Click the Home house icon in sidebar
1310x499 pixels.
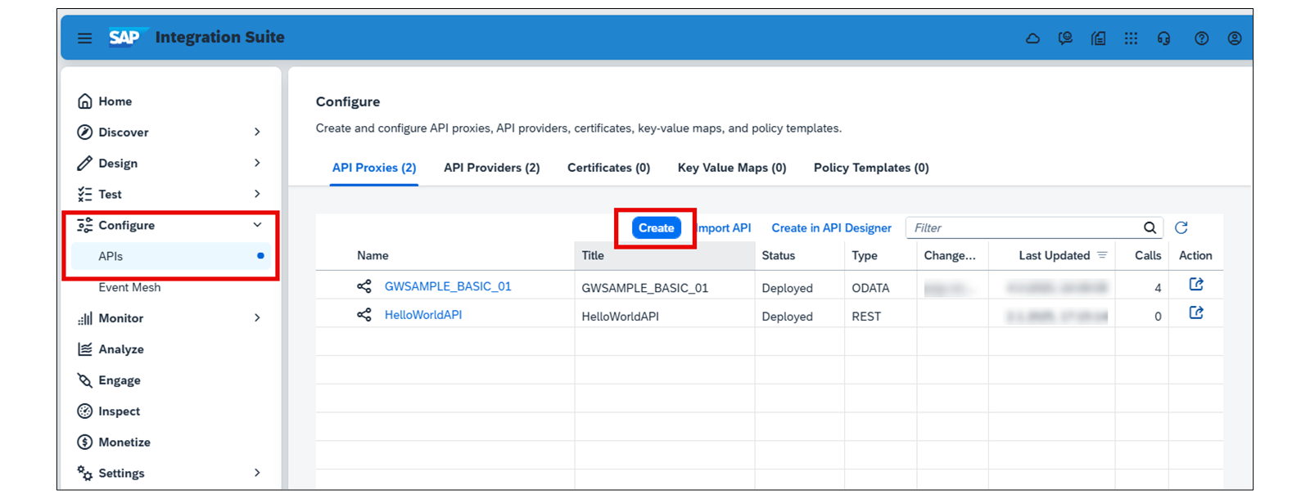tap(84, 101)
